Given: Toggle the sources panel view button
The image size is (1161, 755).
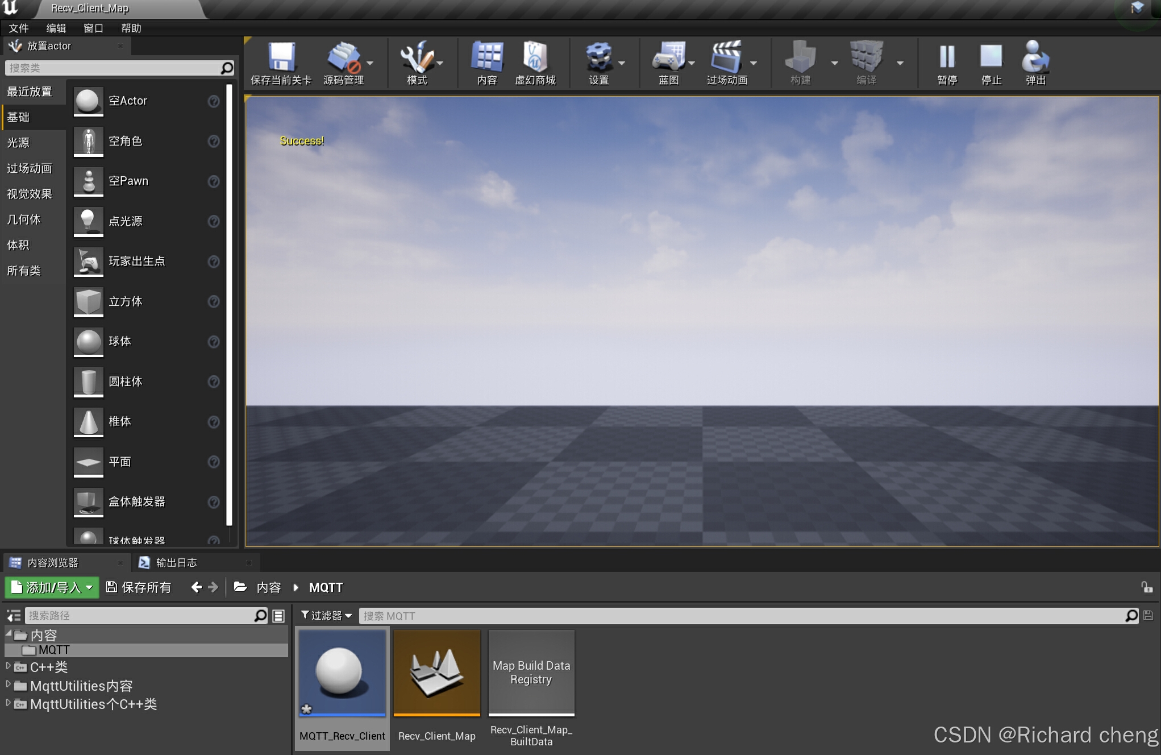Looking at the screenshot, I should click(x=13, y=616).
